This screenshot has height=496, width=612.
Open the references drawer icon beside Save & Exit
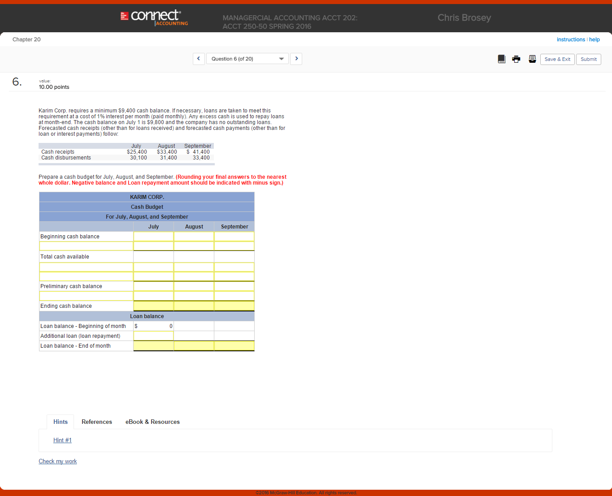pyautogui.click(x=532, y=59)
